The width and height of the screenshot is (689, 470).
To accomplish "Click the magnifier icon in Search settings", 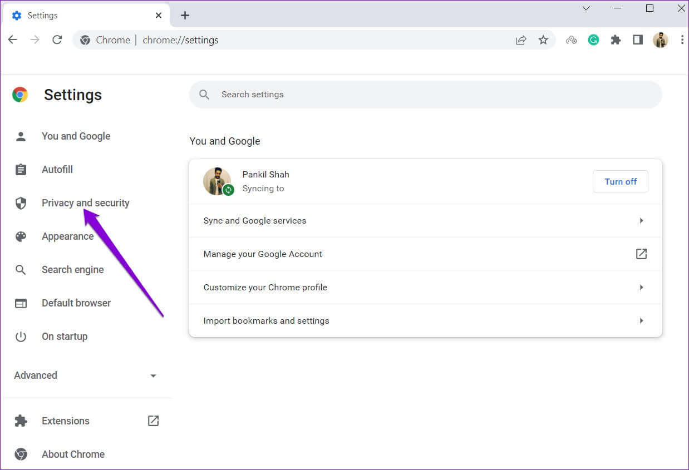I will coord(204,95).
